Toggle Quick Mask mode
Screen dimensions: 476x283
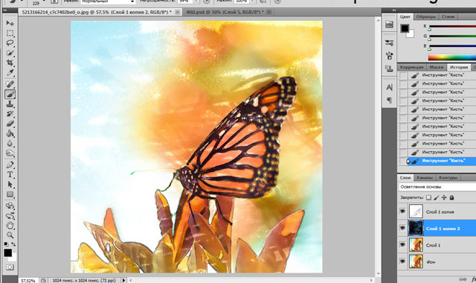tap(10, 267)
